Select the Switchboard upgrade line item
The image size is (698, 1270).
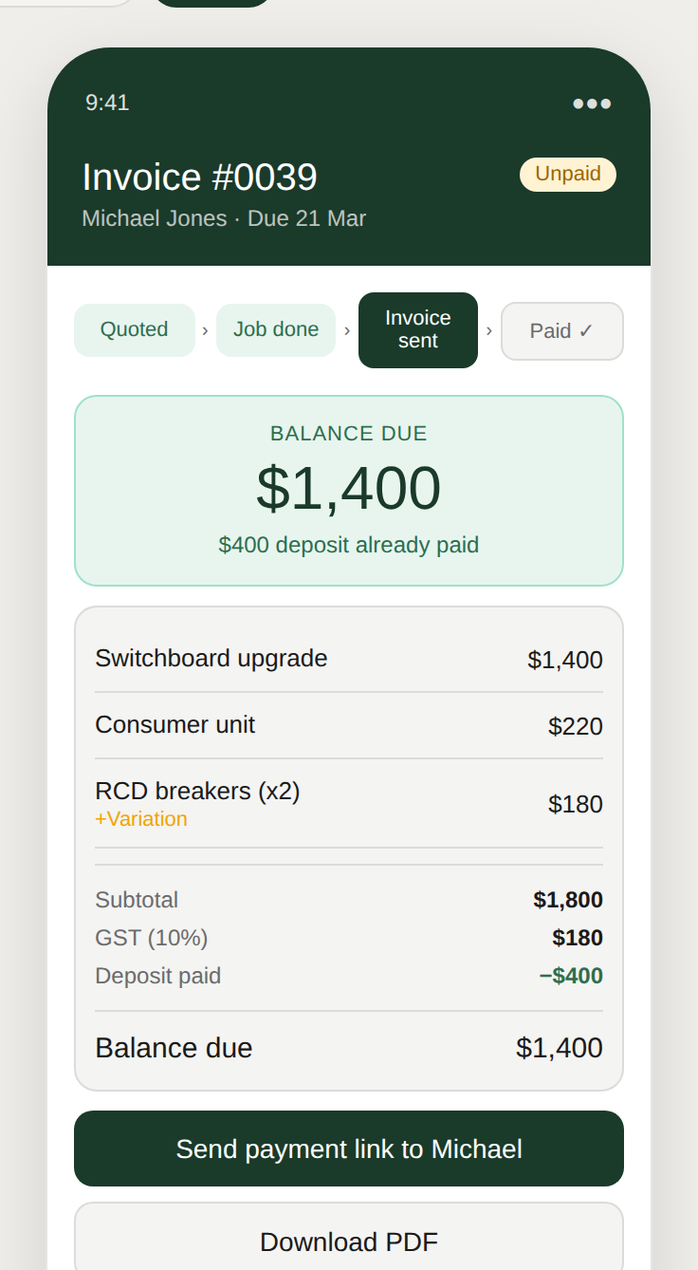pyautogui.click(x=348, y=659)
